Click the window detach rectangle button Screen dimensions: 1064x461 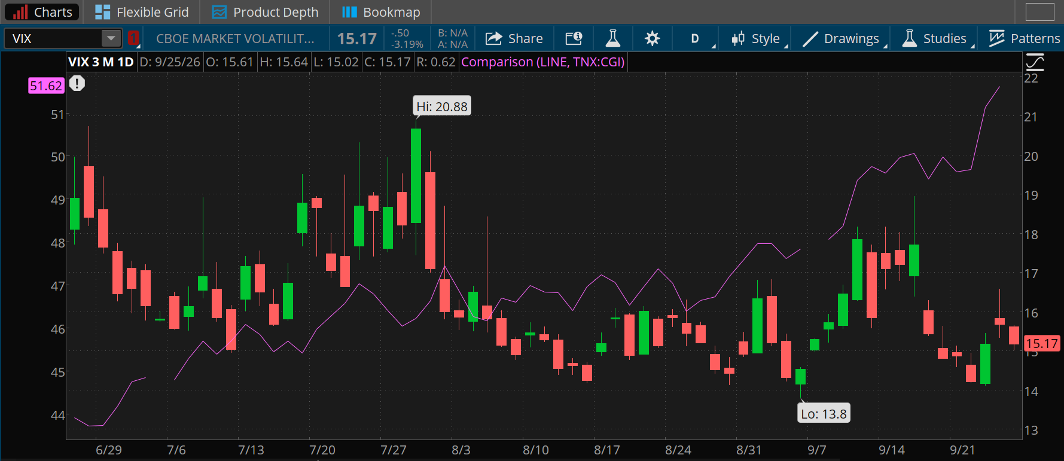click(1039, 12)
